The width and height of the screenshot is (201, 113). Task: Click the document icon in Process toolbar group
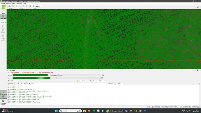17,6
